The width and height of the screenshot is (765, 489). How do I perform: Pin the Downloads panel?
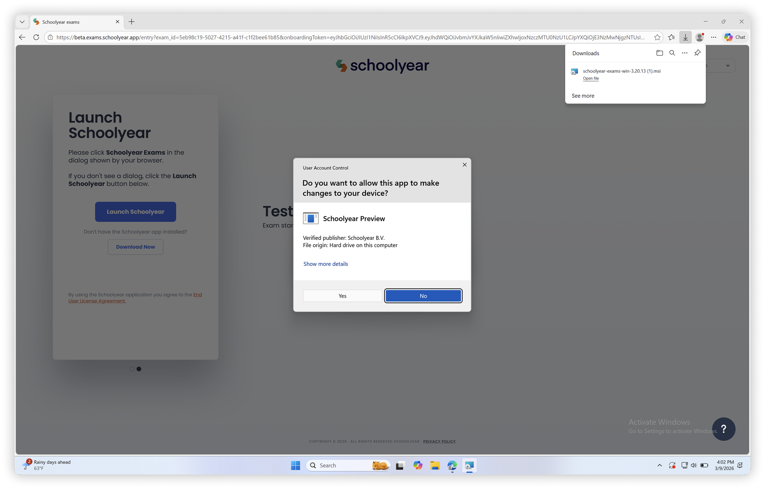click(x=697, y=53)
